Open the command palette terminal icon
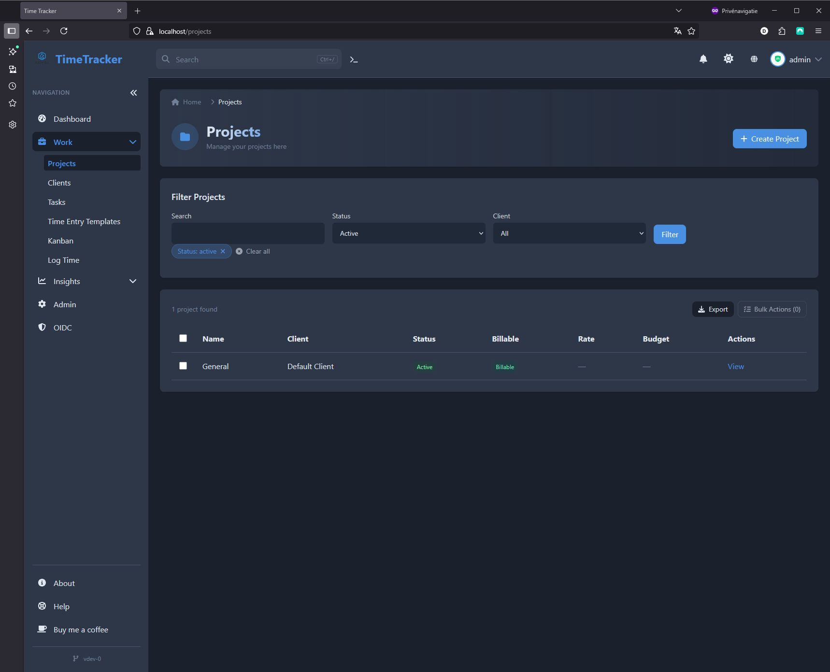The height and width of the screenshot is (672, 830). pos(354,59)
